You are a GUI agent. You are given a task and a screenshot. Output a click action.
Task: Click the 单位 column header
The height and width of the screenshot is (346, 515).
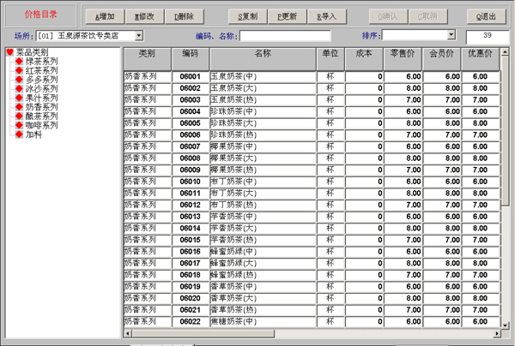[x=330, y=59]
